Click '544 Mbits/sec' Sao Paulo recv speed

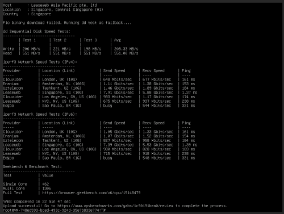click(x=157, y=106)
